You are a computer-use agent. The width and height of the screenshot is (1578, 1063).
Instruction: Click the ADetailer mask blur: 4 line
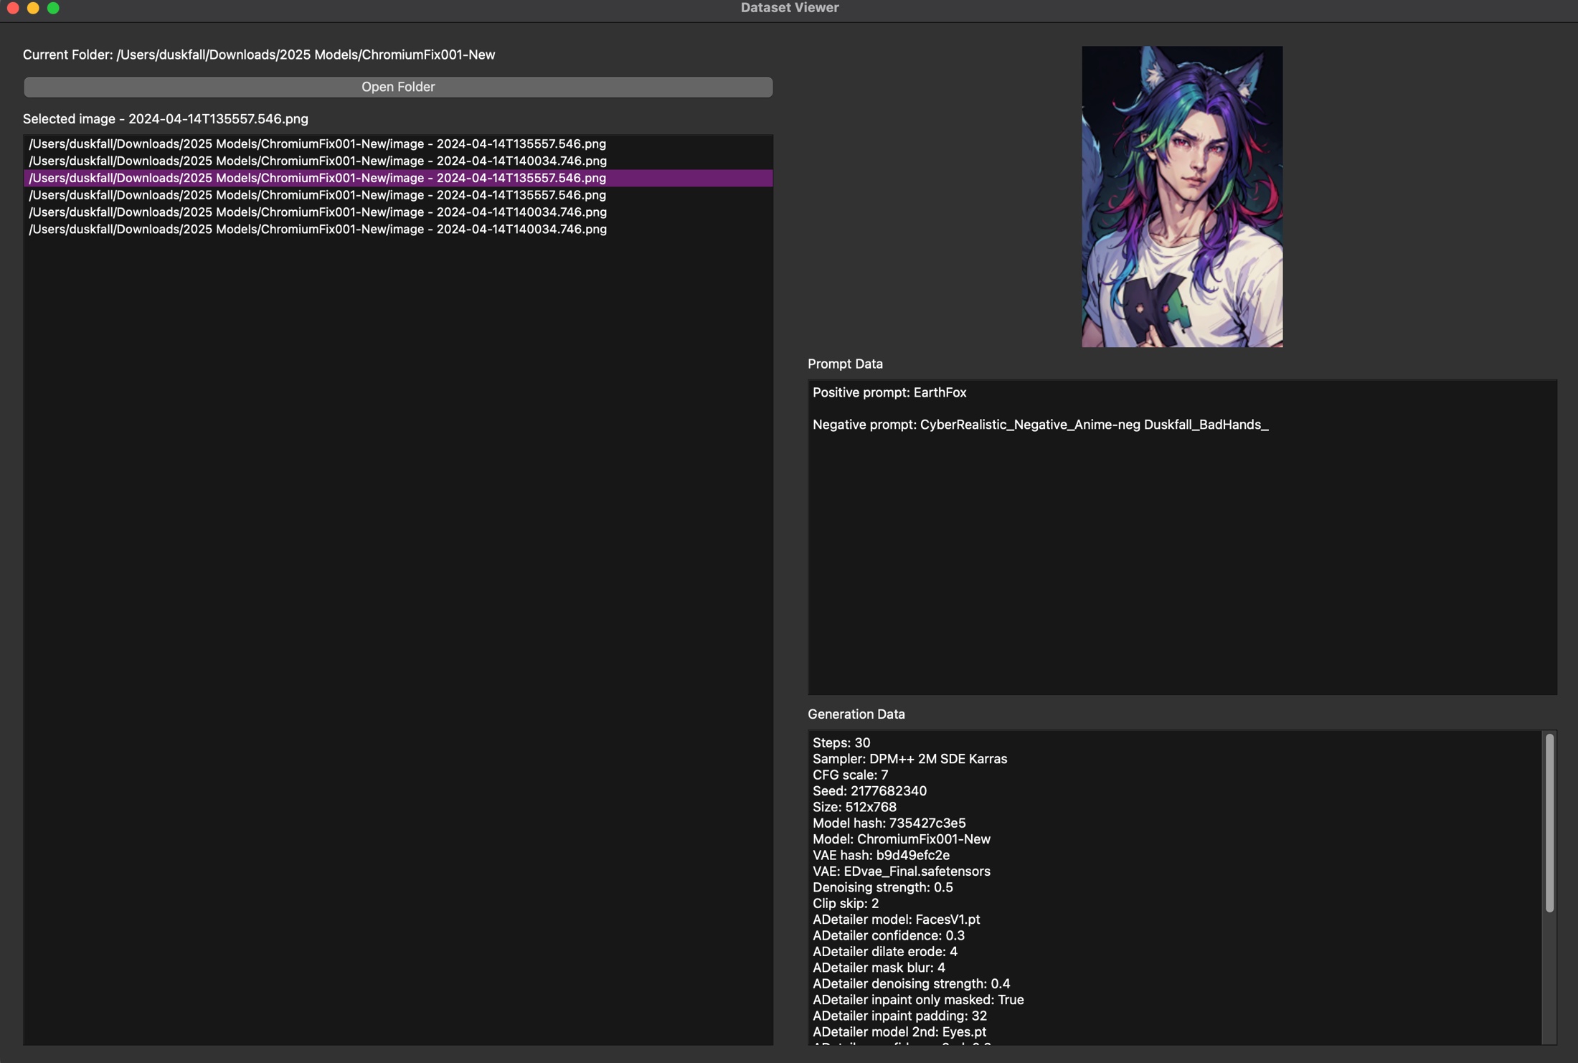click(879, 968)
